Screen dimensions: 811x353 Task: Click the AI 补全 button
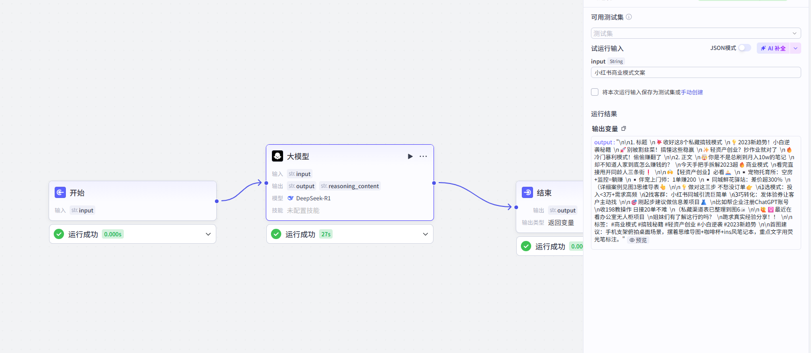pyautogui.click(x=773, y=48)
